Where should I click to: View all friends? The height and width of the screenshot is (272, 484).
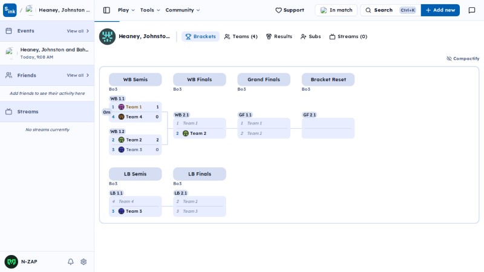[78, 75]
